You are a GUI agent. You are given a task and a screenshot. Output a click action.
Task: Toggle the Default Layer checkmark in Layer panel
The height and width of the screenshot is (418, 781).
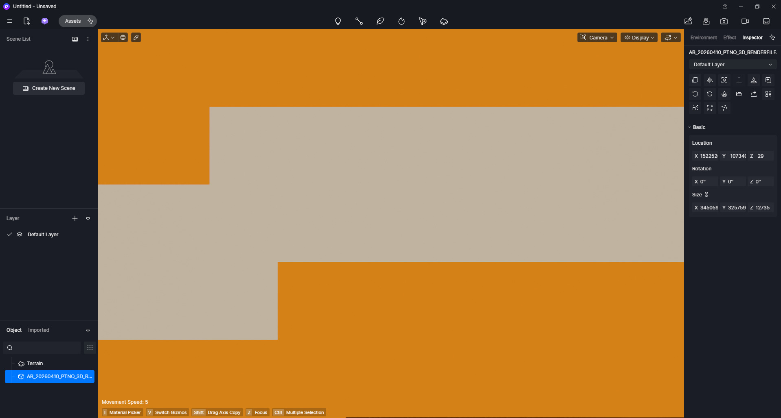click(10, 234)
